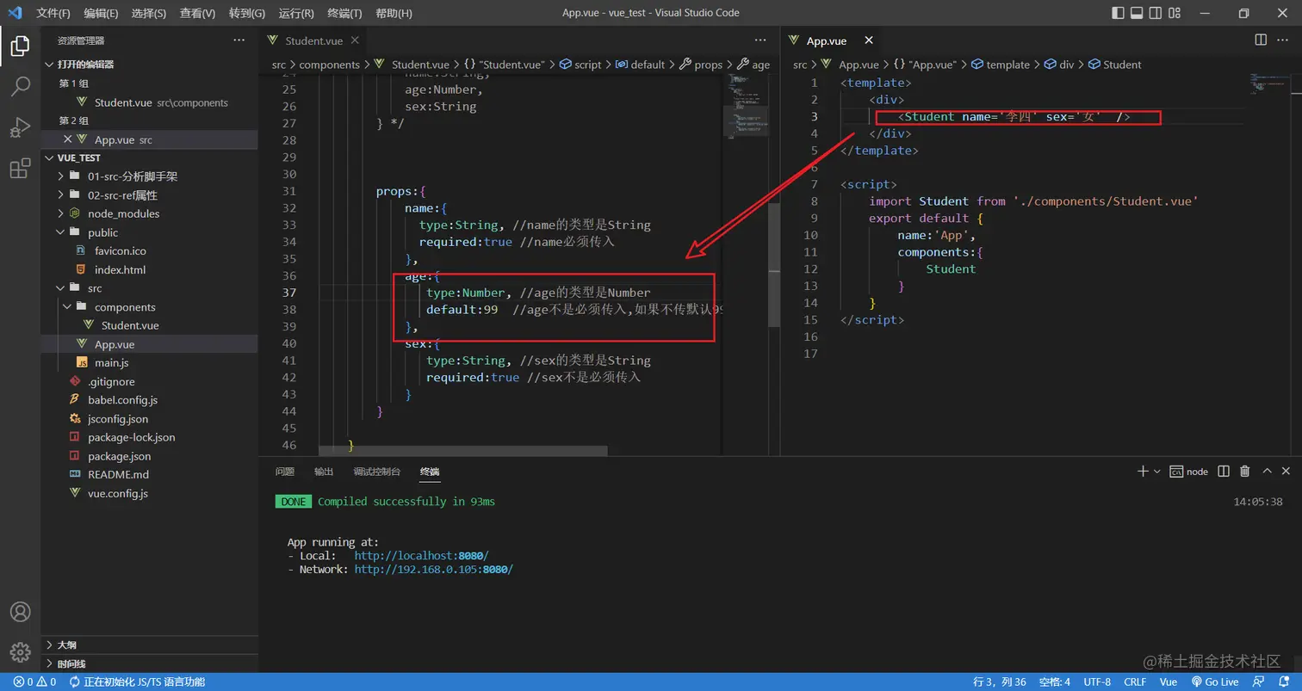Open main.js in the file tree
This screenshot has width=1302, height=691.
[x=111, y=363]
